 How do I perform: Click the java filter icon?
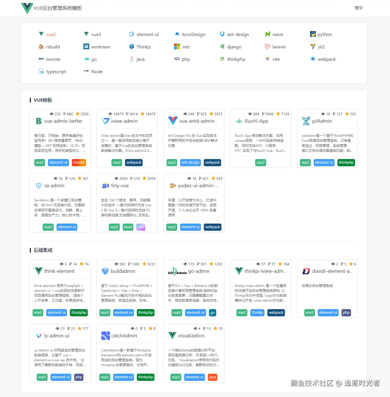(132, 59)
